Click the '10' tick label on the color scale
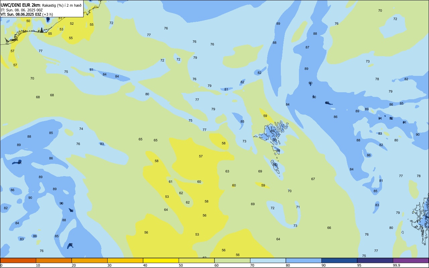The image size is (429, 268). point(38,265)
